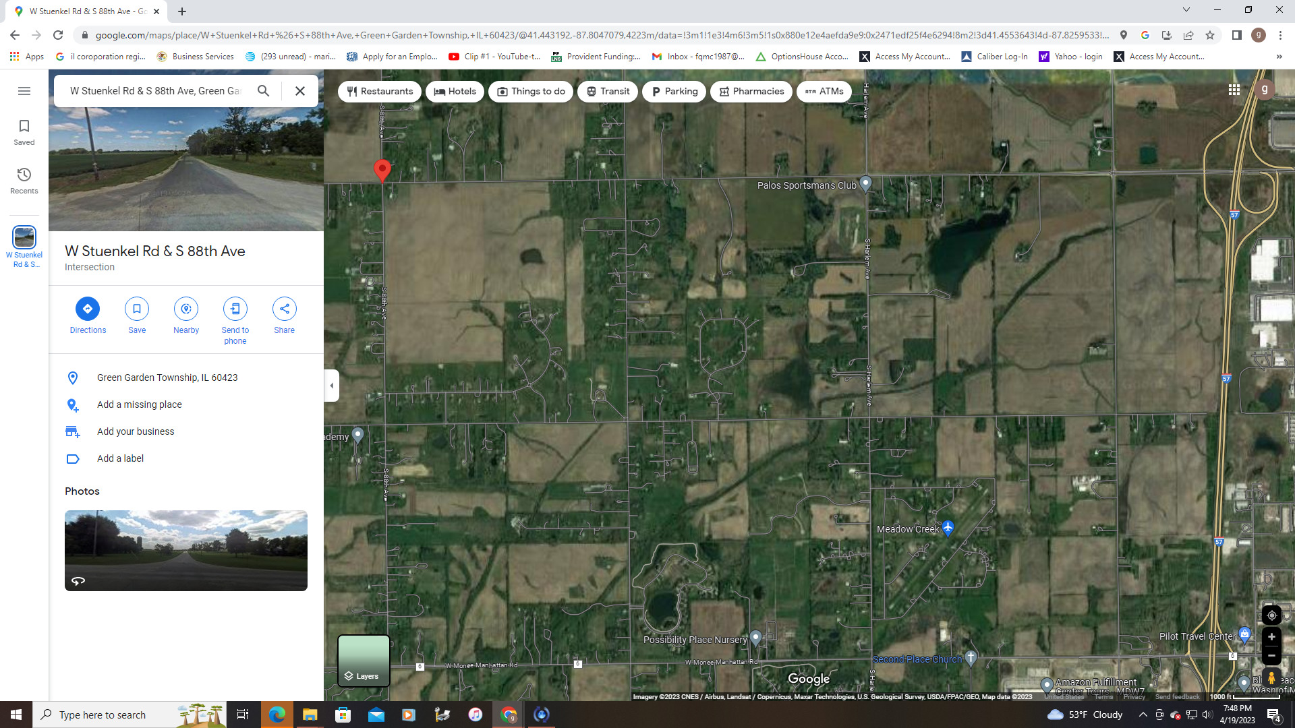The width and height of the screenshot is (1295, 728).
Task: Select Meadow Creek airport marker
Action: click(x=948, y=527)
